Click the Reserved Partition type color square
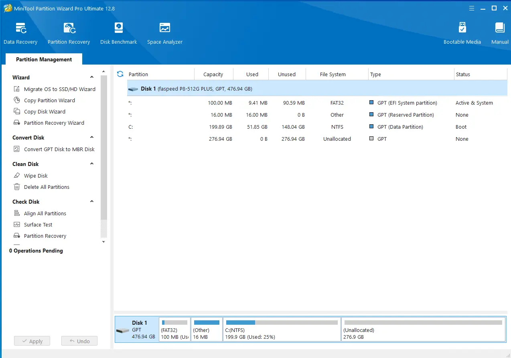The image size is (511, 358). [x=371, y=115]
